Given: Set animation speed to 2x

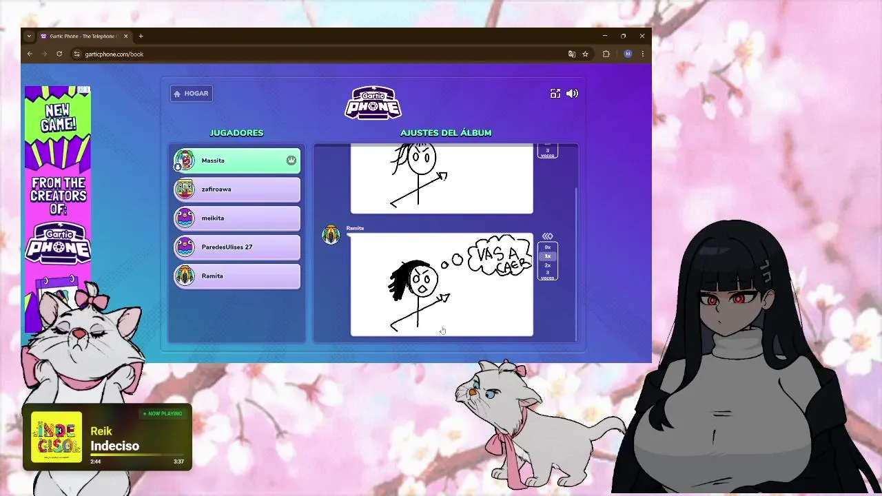Looking at the screenshot, I should 548,265.
